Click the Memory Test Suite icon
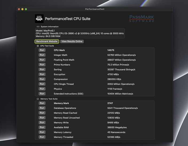 [x=38, y=99]
